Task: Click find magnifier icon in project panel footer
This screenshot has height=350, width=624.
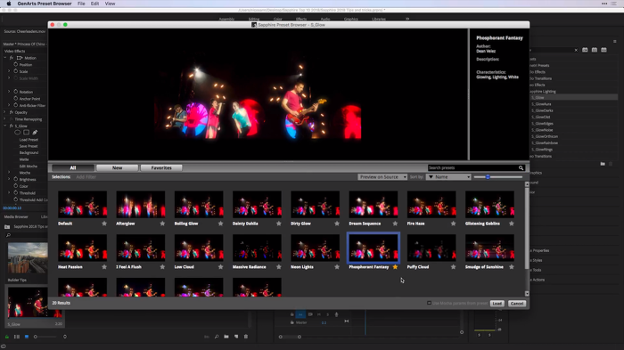Action: 217,337
